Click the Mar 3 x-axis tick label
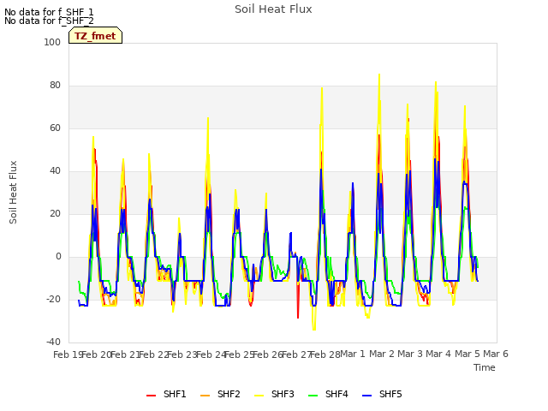 point(410,354)
